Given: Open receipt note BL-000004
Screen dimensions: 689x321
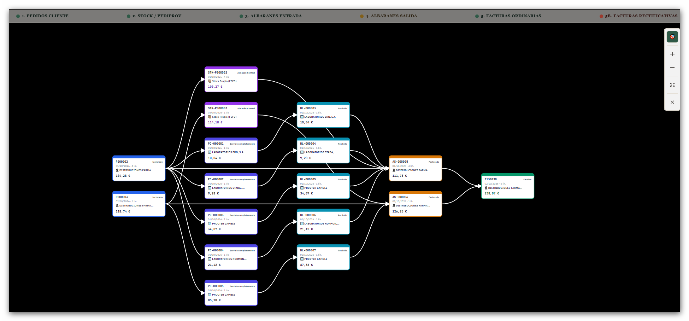Looking at the screenshot, I should pos(323,151).
